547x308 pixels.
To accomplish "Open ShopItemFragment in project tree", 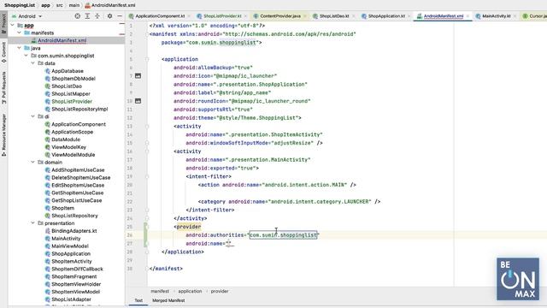I will point(74,276).
